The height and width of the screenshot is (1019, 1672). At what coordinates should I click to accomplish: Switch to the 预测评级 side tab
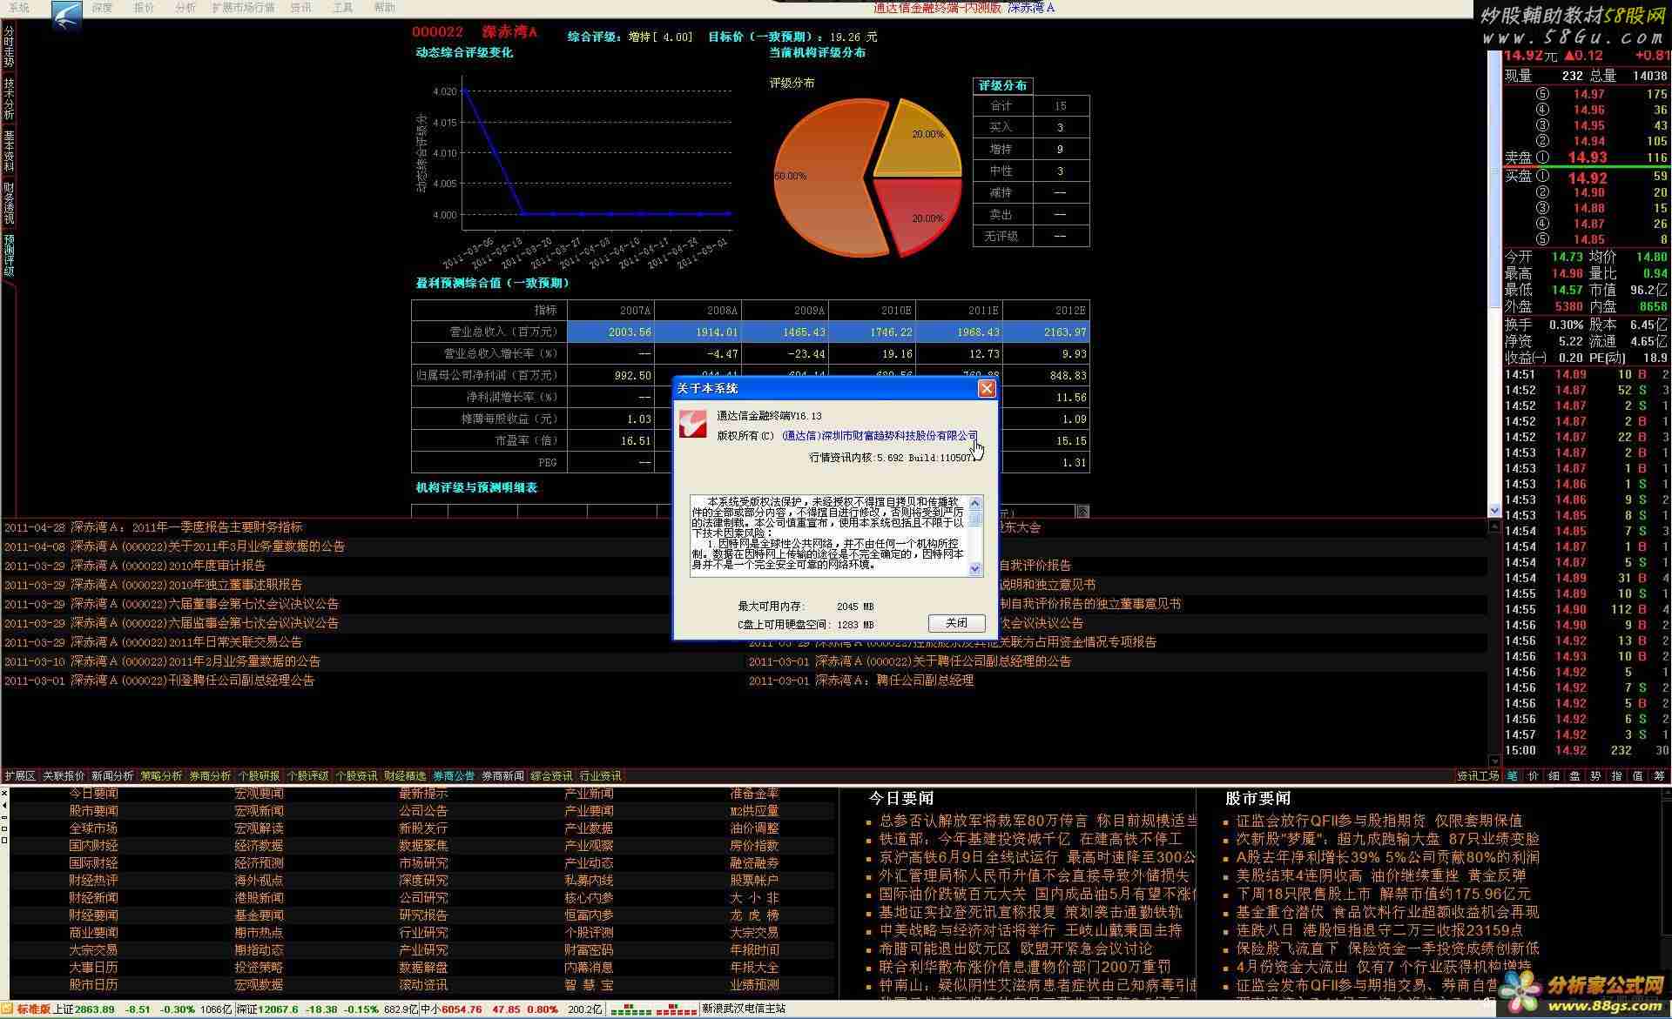pos(9,255)
